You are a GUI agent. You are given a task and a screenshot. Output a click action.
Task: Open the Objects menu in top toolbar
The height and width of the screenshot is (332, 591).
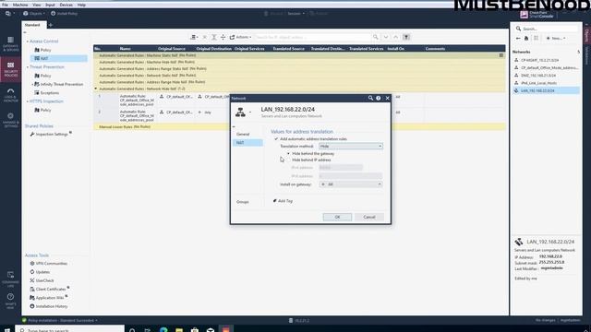click(x=34, y=14)
